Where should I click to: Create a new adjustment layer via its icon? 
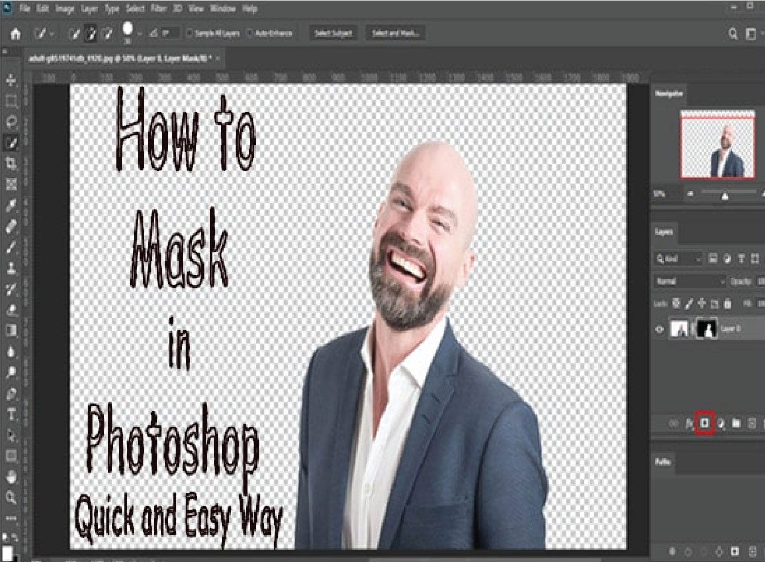pyautogui.click(x=720, y=424)
